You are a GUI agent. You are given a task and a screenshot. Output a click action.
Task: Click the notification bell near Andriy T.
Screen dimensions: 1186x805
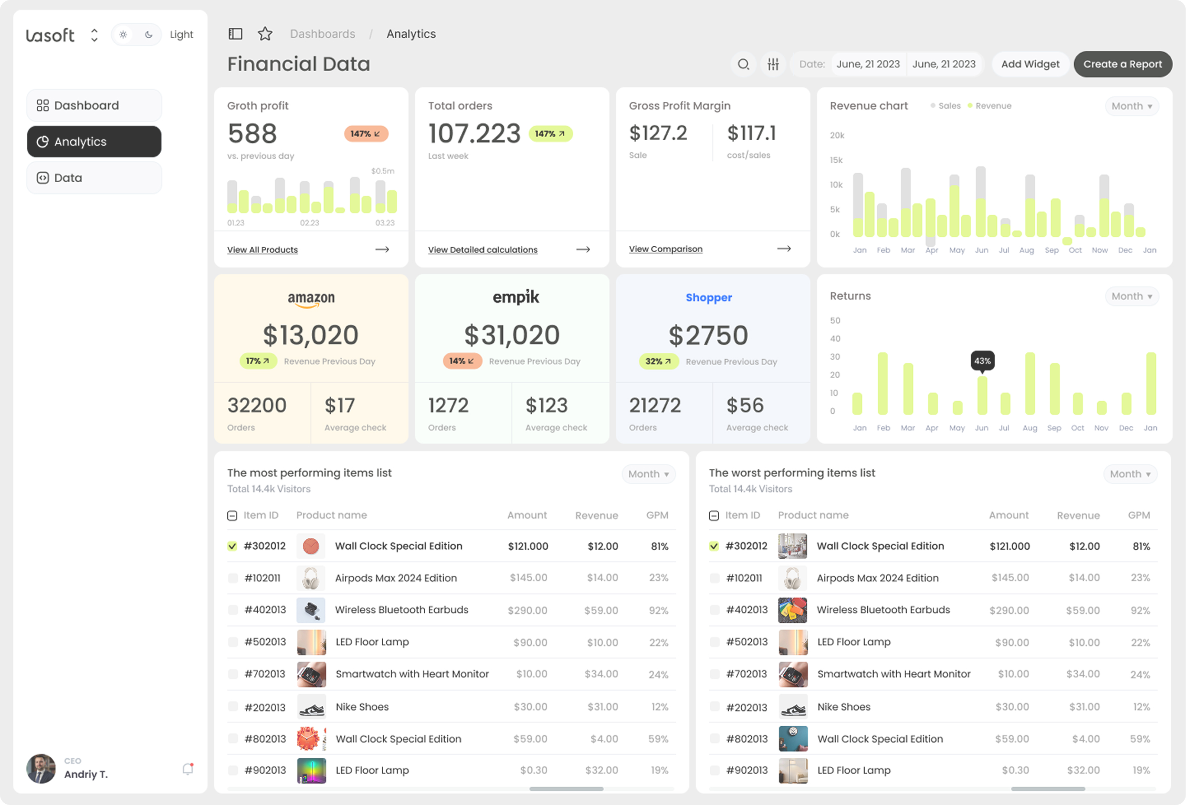[187, 768]
